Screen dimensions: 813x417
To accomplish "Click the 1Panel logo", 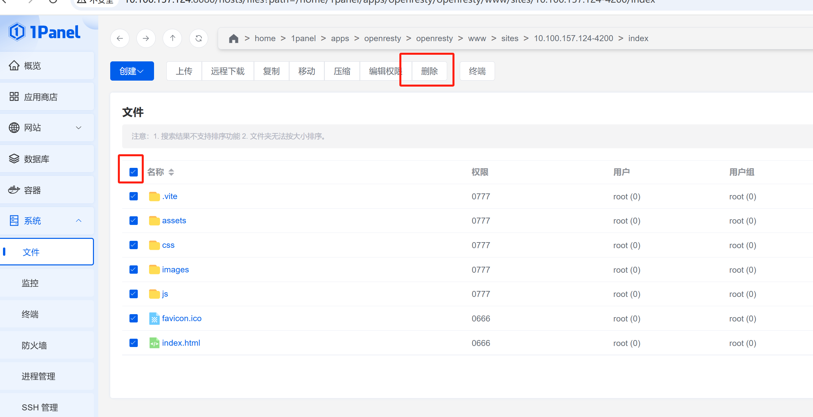I will click(45, 32).
